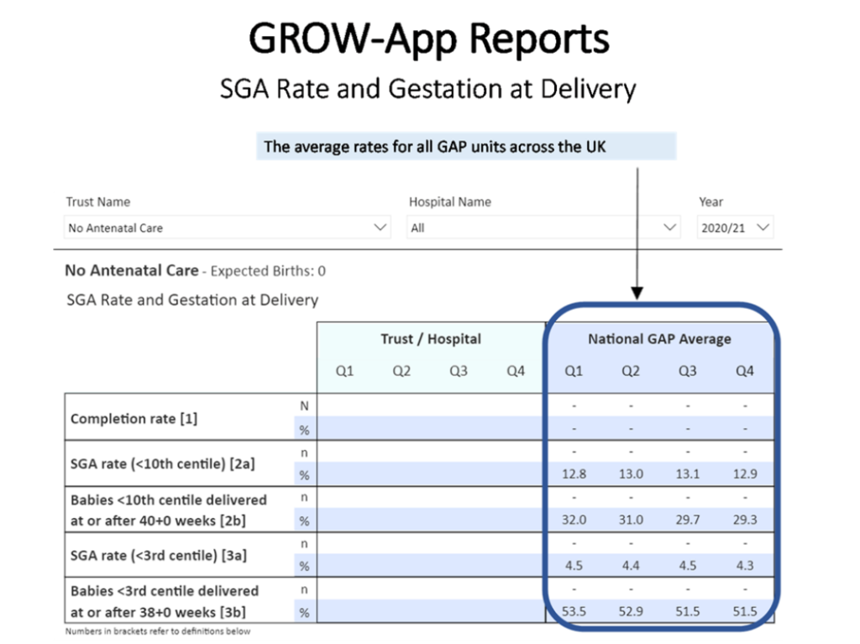Viewport: 860px width, 644px height.
Task: Click the 'Numbers in brackets' footnote
Action: pyautogui.click(x=158, y=631)
